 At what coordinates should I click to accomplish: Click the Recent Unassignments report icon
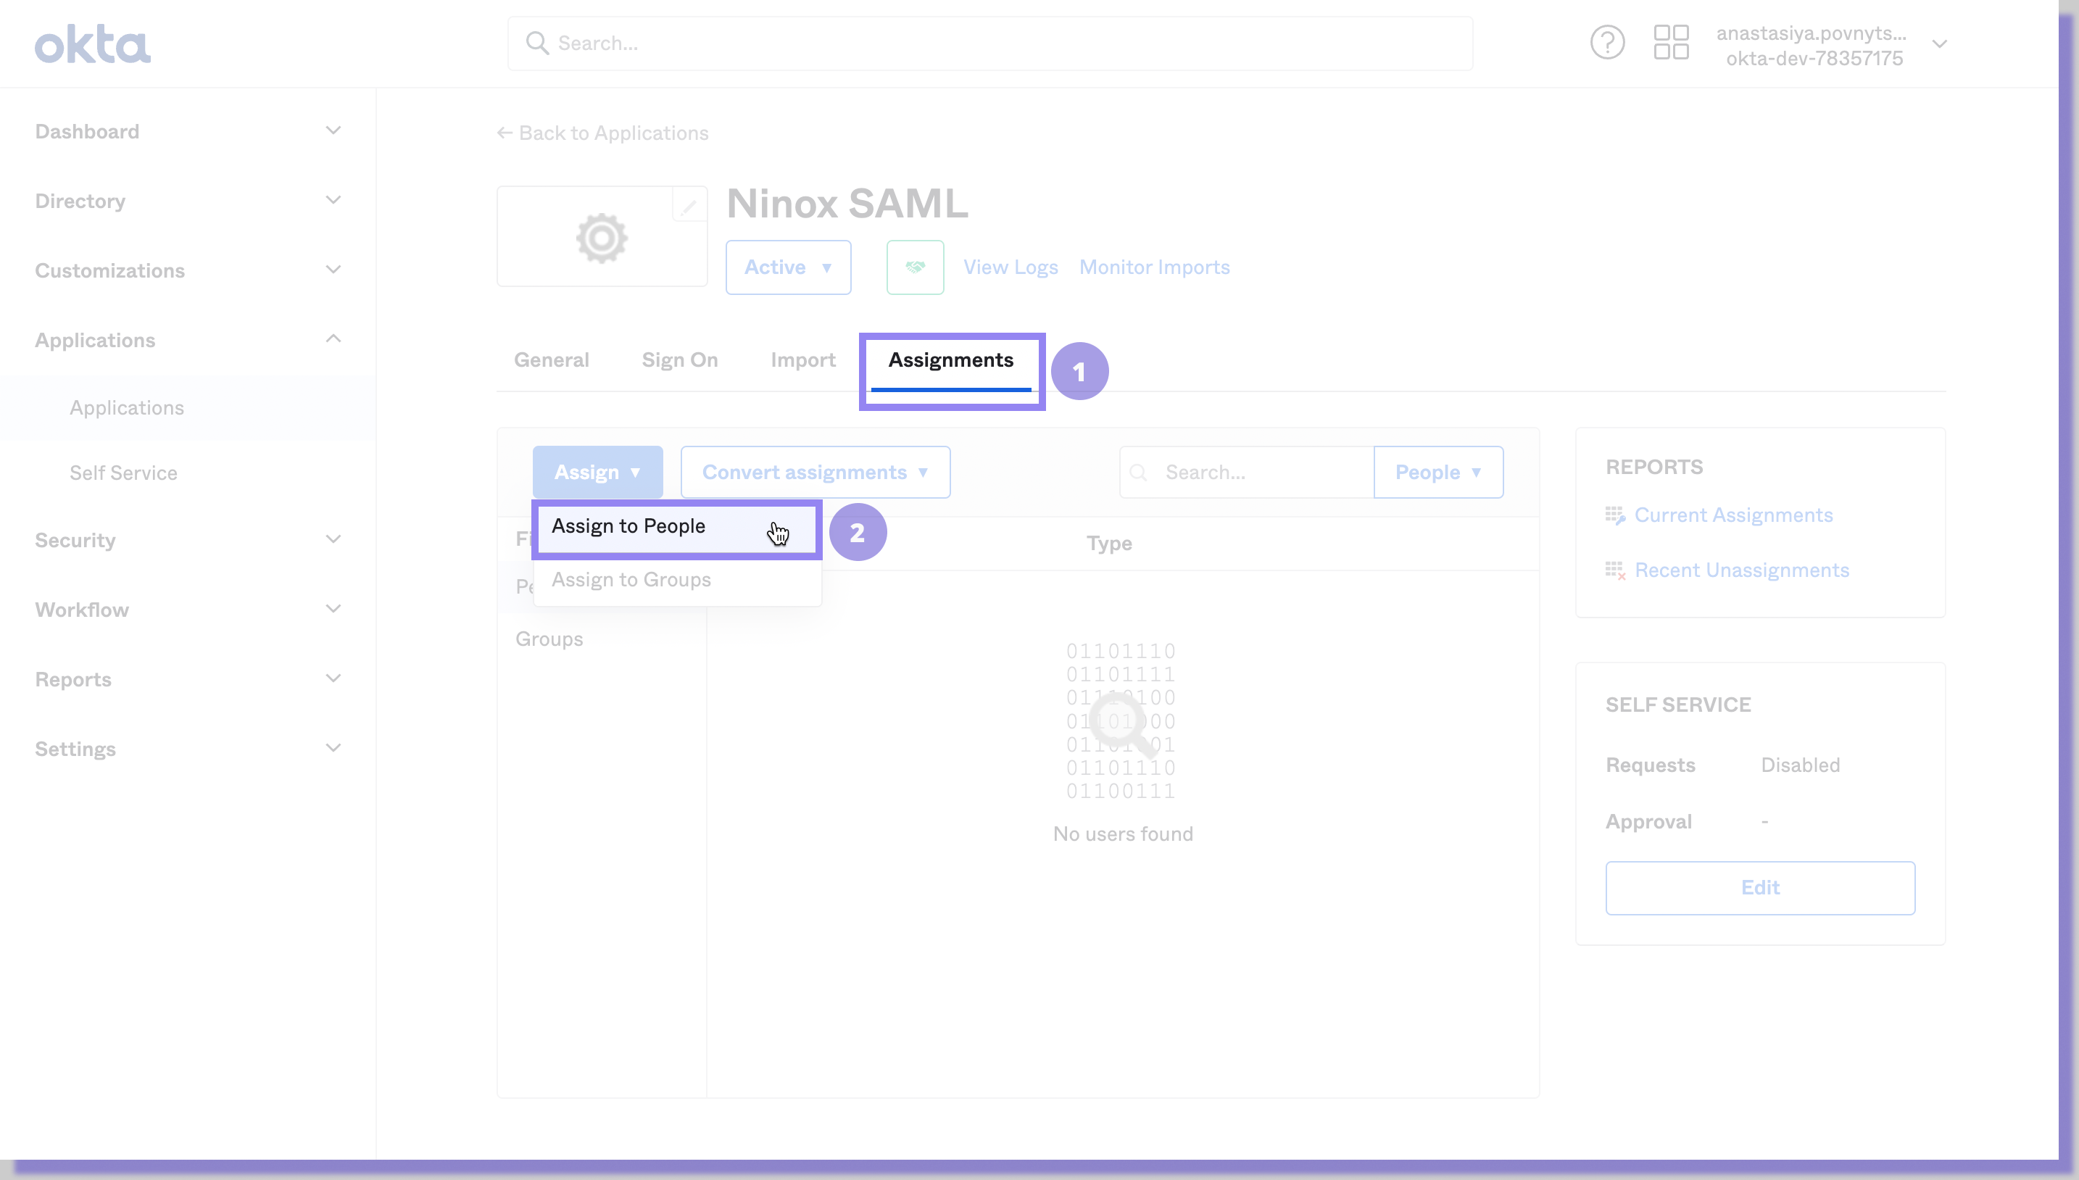(x=1615, y=570)
